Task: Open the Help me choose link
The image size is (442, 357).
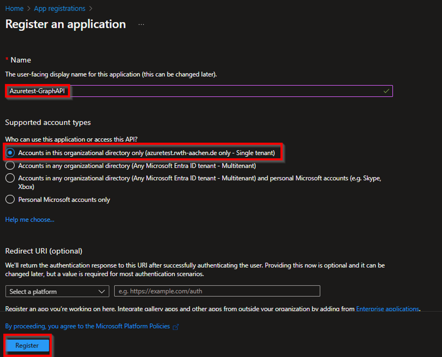Action: click(30, 220)
